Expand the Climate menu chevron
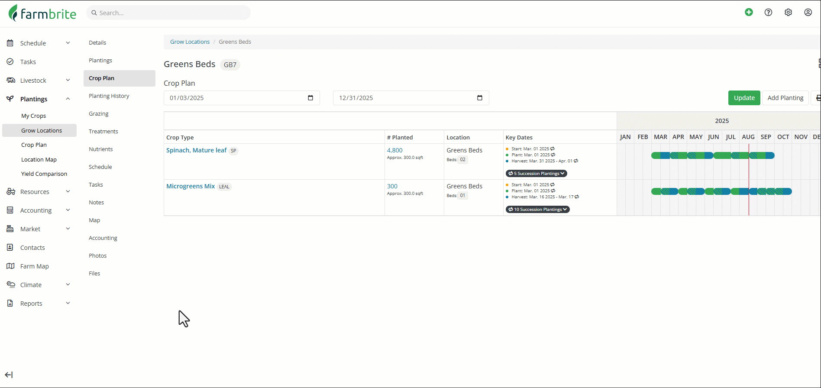Viewport: 821px width, 388px height. click(x=68, y=284)
